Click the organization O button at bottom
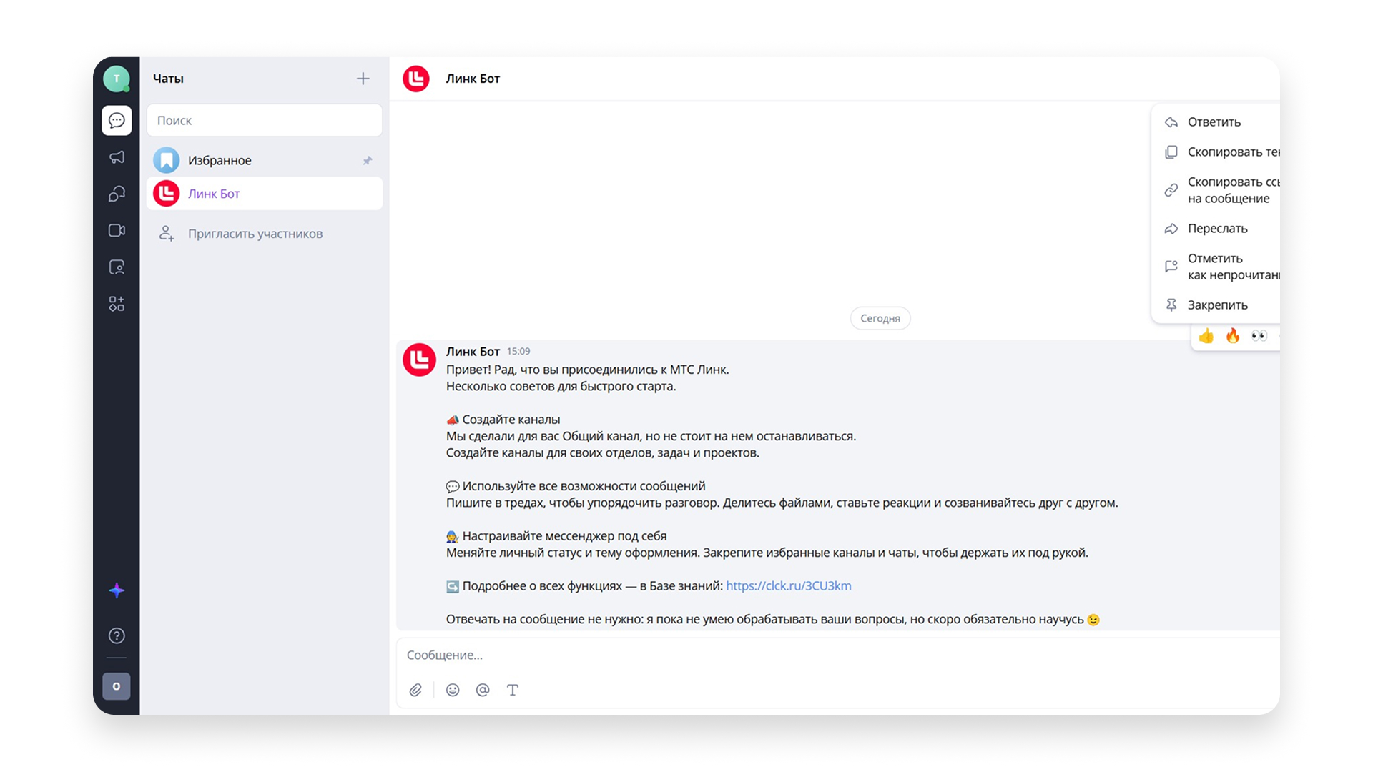This screenshot has width=1373, height=772. point(117,686)
